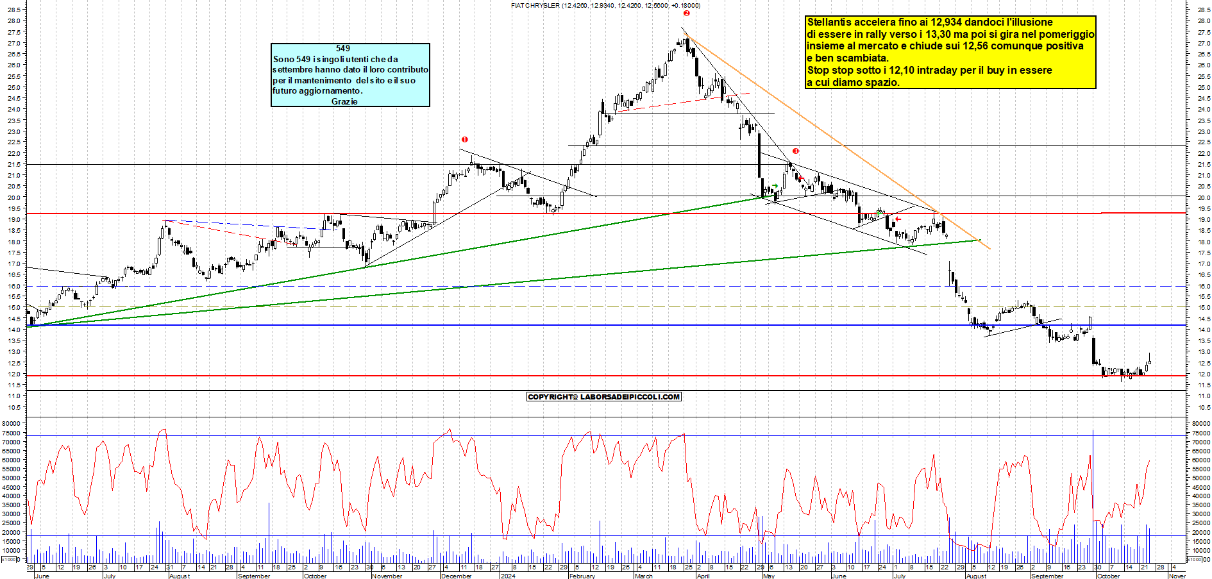Click 28.5 on the right price axis
1212x579 pixels.
1203,10
